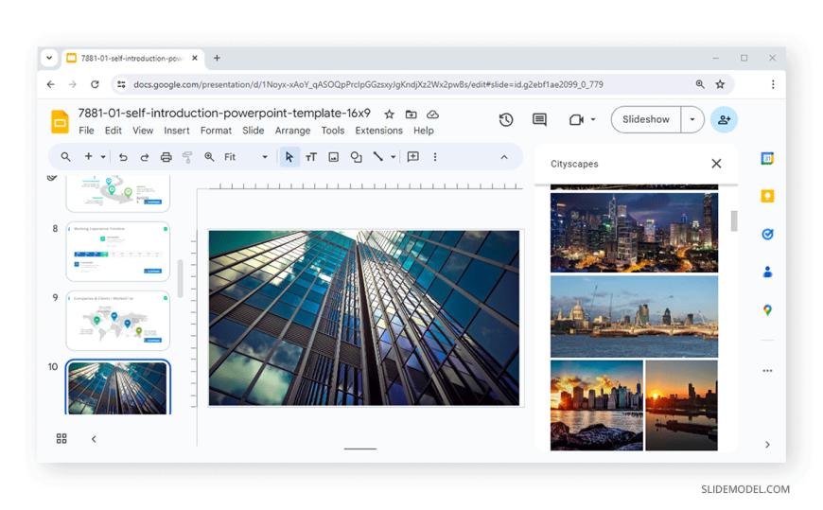Open the File menu
Screen dimensions: 823x510
pos(86,131)
